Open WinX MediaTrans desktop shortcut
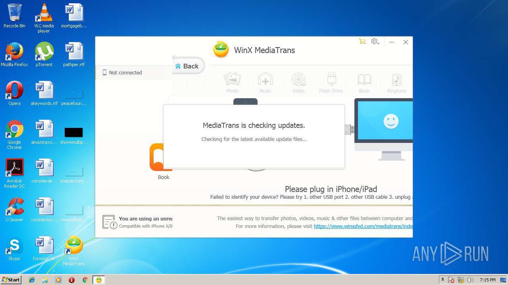The height and width of the screenshot is (285, 508). (x=73, y=251)
